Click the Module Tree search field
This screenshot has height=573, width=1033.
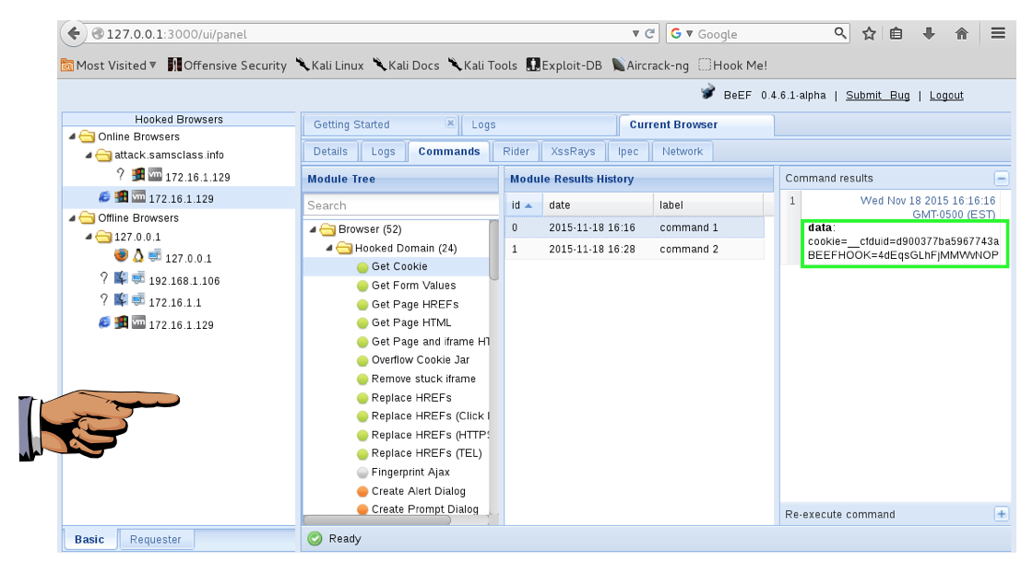pos(400,205)
